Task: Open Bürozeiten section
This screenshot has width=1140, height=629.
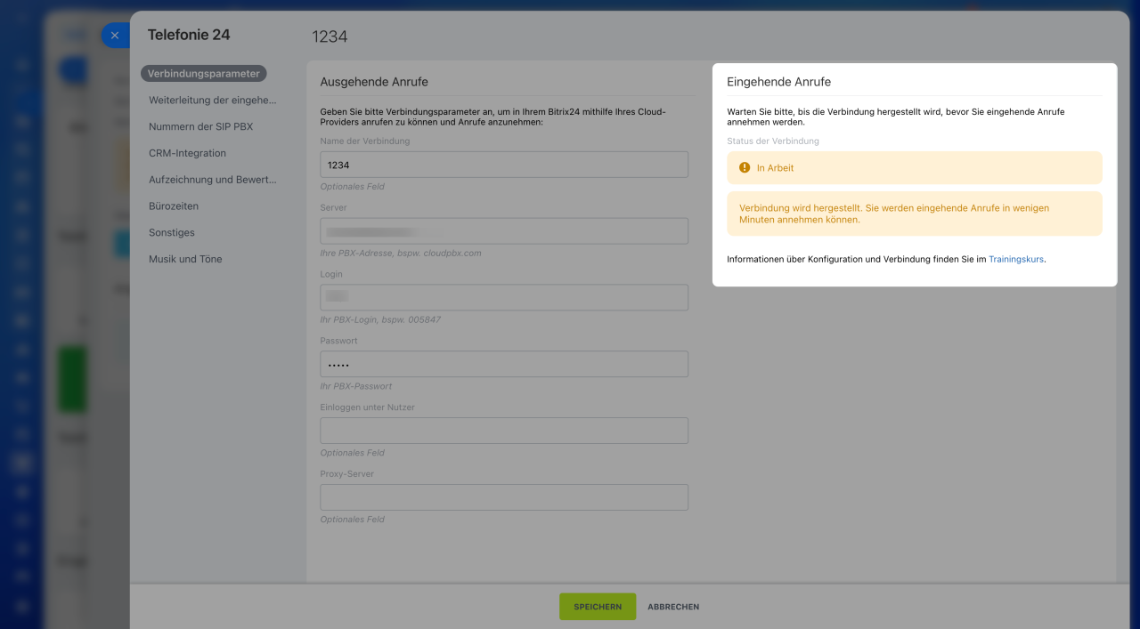Action: [174, 206]
